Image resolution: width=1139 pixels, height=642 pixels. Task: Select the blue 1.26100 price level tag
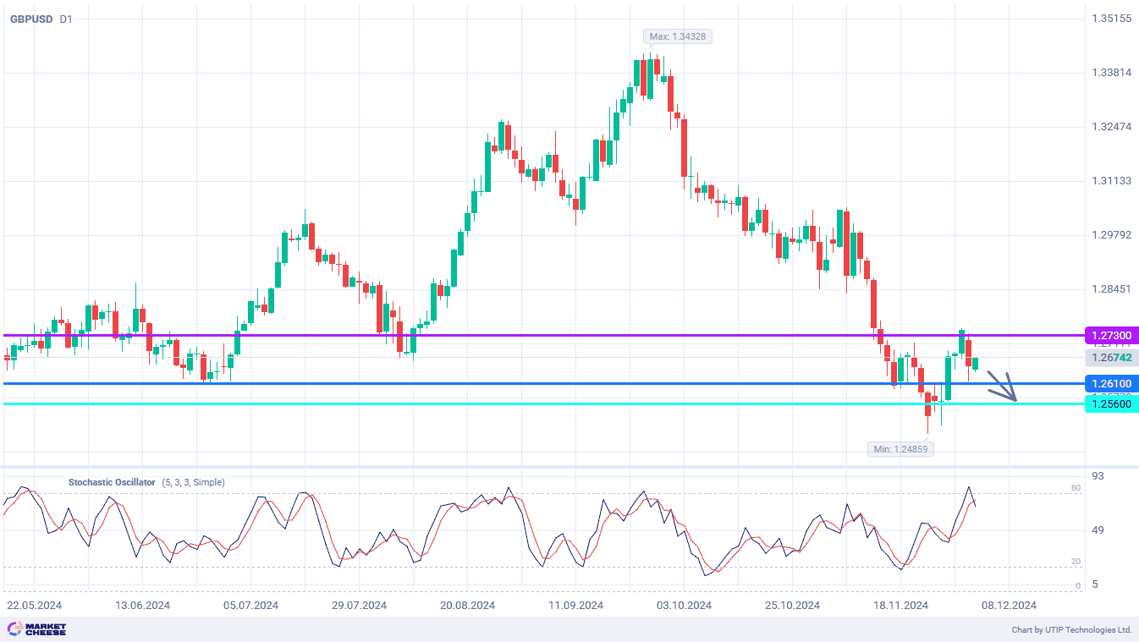pyautogui.click(x=1110, y=384)
